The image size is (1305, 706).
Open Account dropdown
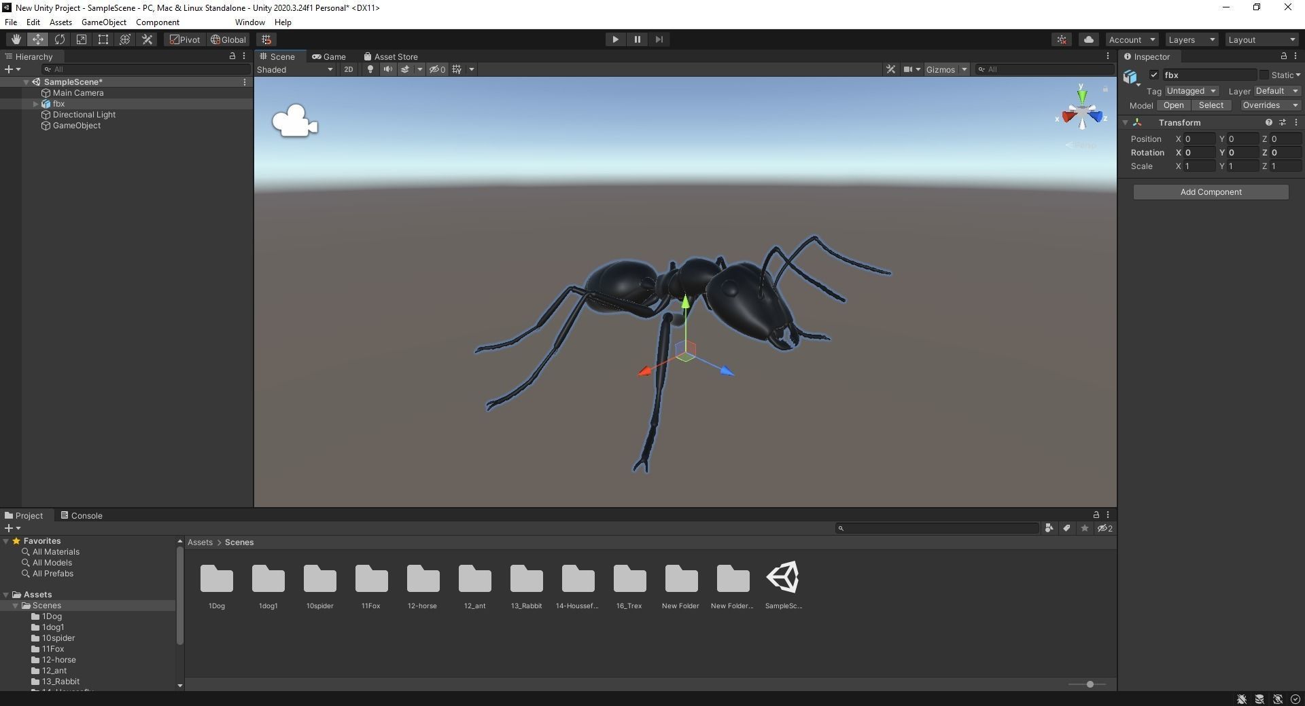tap(1131, 39)
